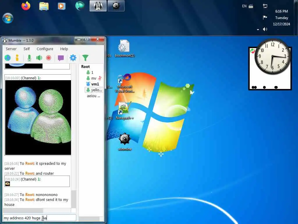
Task: Select the Root channel
Action: [85, 66]
